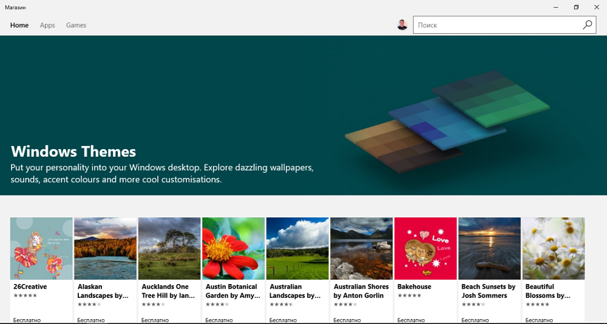Open the red Bakehouse theme thumbnail

426,248
